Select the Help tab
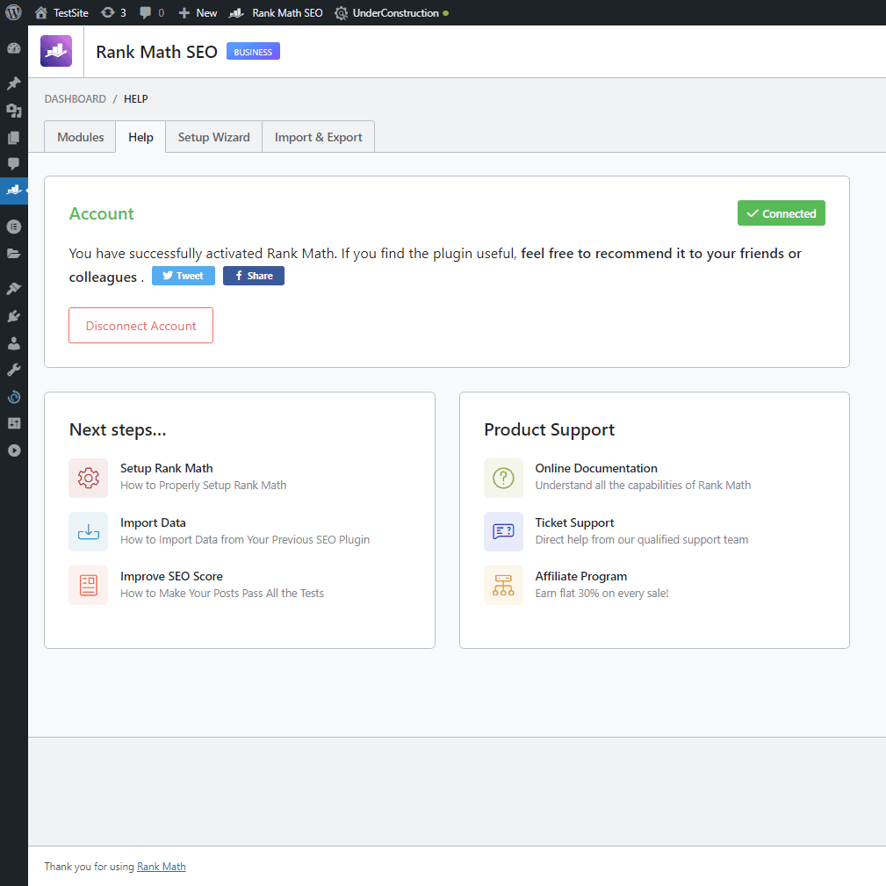Image resolution: width=886 pixels, height=886 pixels. click(x=140, y=137)
